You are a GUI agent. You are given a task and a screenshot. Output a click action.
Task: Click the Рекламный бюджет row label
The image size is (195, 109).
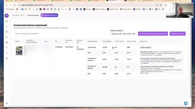[x=91, y=67]
